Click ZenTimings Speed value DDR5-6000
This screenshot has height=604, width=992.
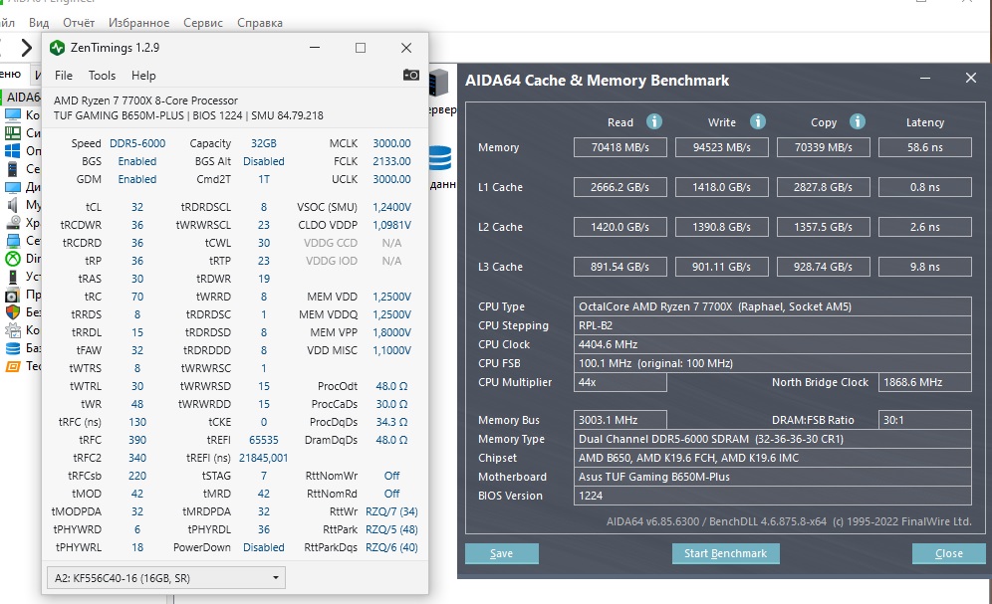click(137, 143)
